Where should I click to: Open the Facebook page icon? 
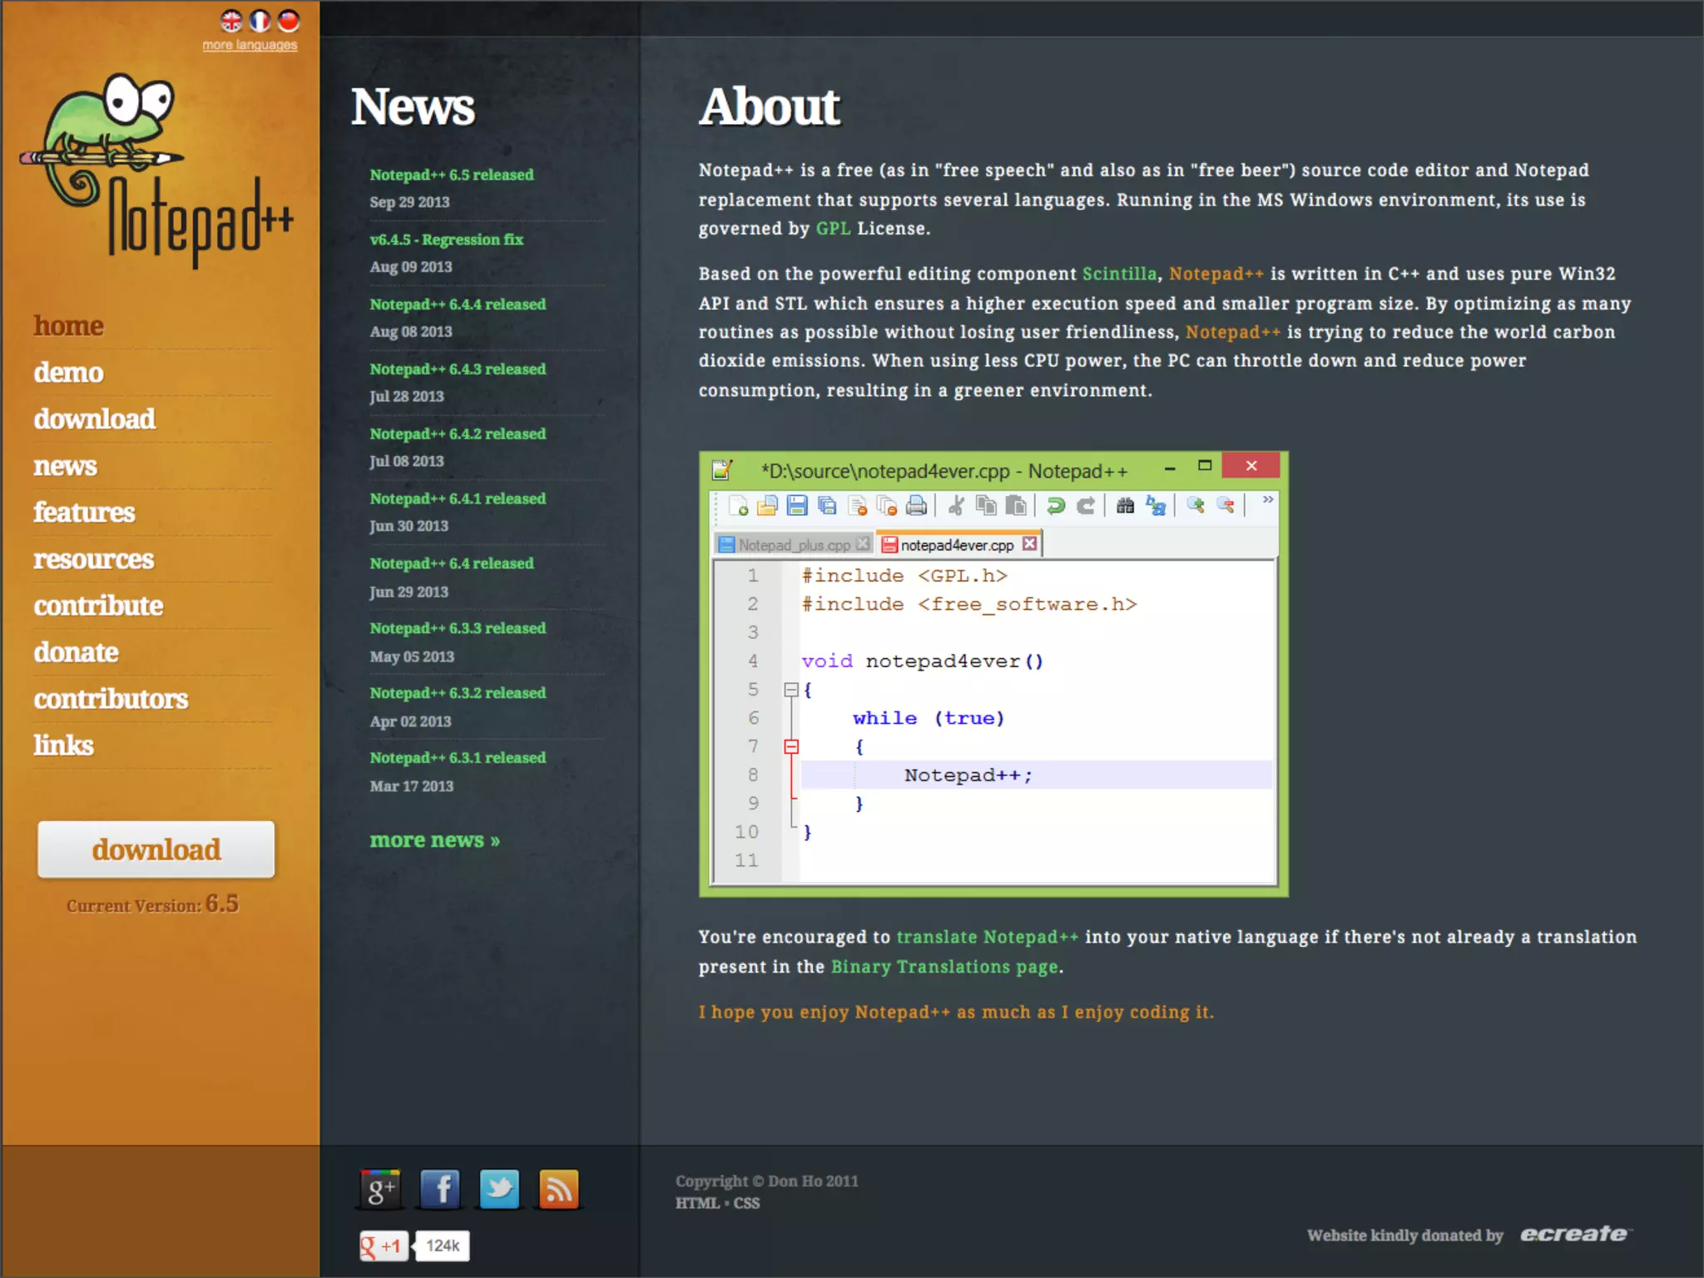440,1189
